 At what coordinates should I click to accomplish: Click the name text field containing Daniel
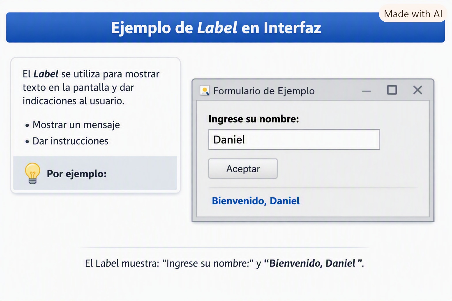pyautogui.click(x=294, y=139)
